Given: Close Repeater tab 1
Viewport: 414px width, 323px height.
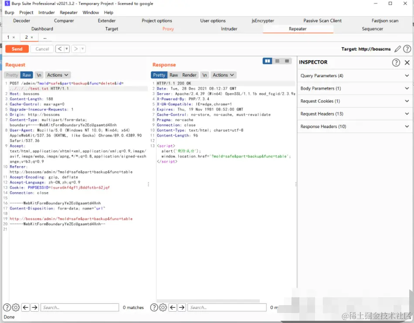Looking at the screenshot, I should tap(14, 37).
